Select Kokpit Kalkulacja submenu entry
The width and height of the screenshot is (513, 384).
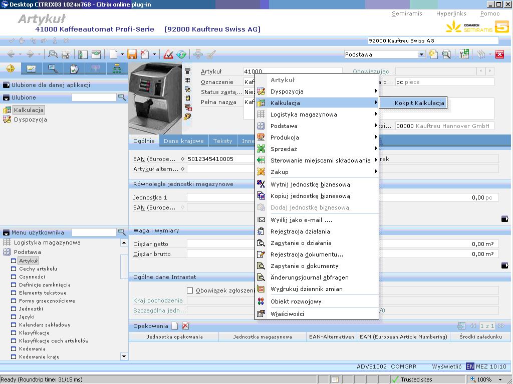(414, 103)
